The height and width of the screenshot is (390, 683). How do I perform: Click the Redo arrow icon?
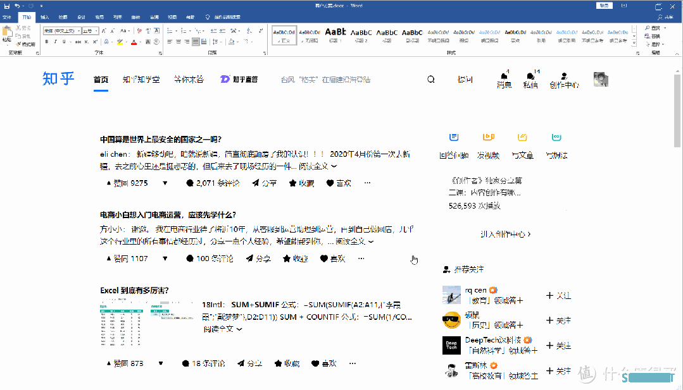(x=31, y=6)
